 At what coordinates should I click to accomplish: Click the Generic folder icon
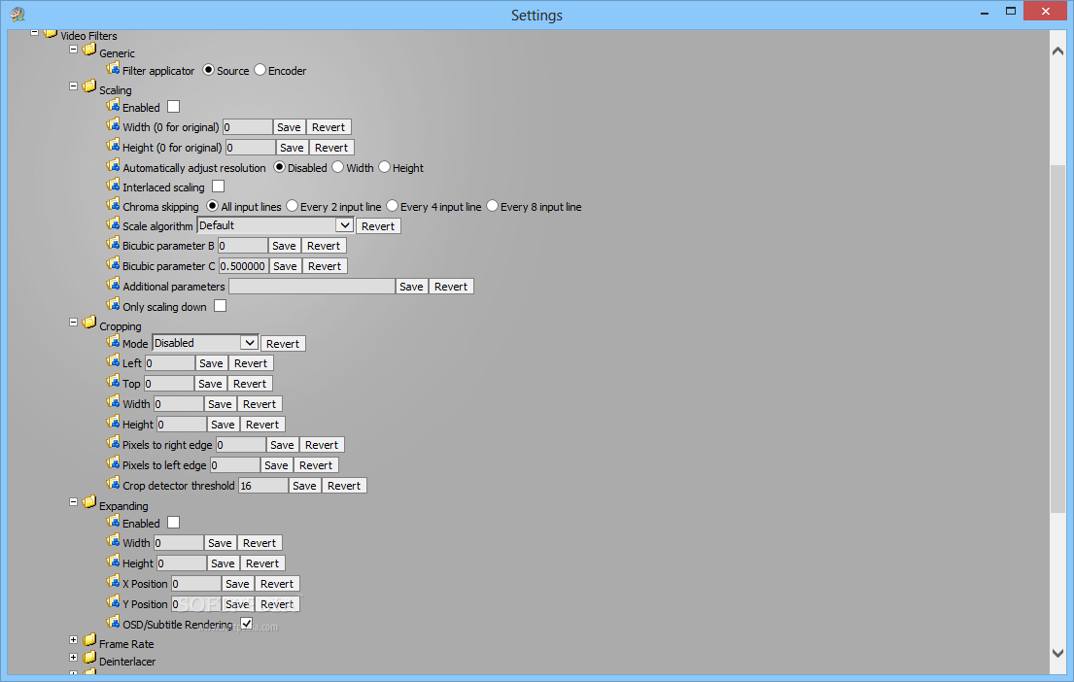coord(89,50)
